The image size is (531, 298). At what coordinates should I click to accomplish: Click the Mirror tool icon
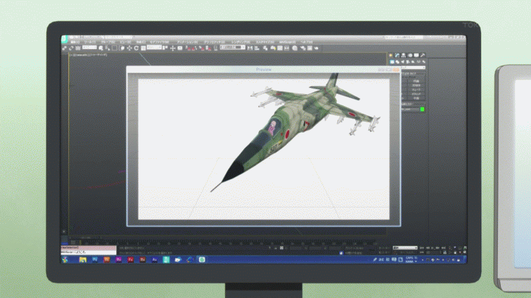(250, 48)
